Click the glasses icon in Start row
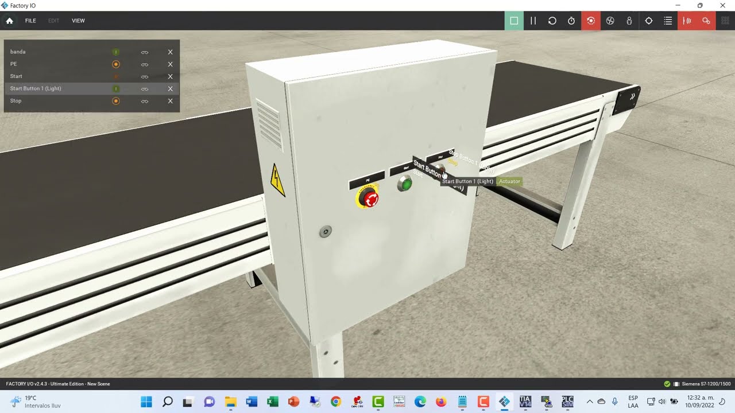 click(145, 76)
